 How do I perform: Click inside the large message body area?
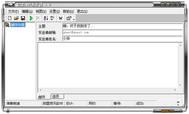[108, 65]
